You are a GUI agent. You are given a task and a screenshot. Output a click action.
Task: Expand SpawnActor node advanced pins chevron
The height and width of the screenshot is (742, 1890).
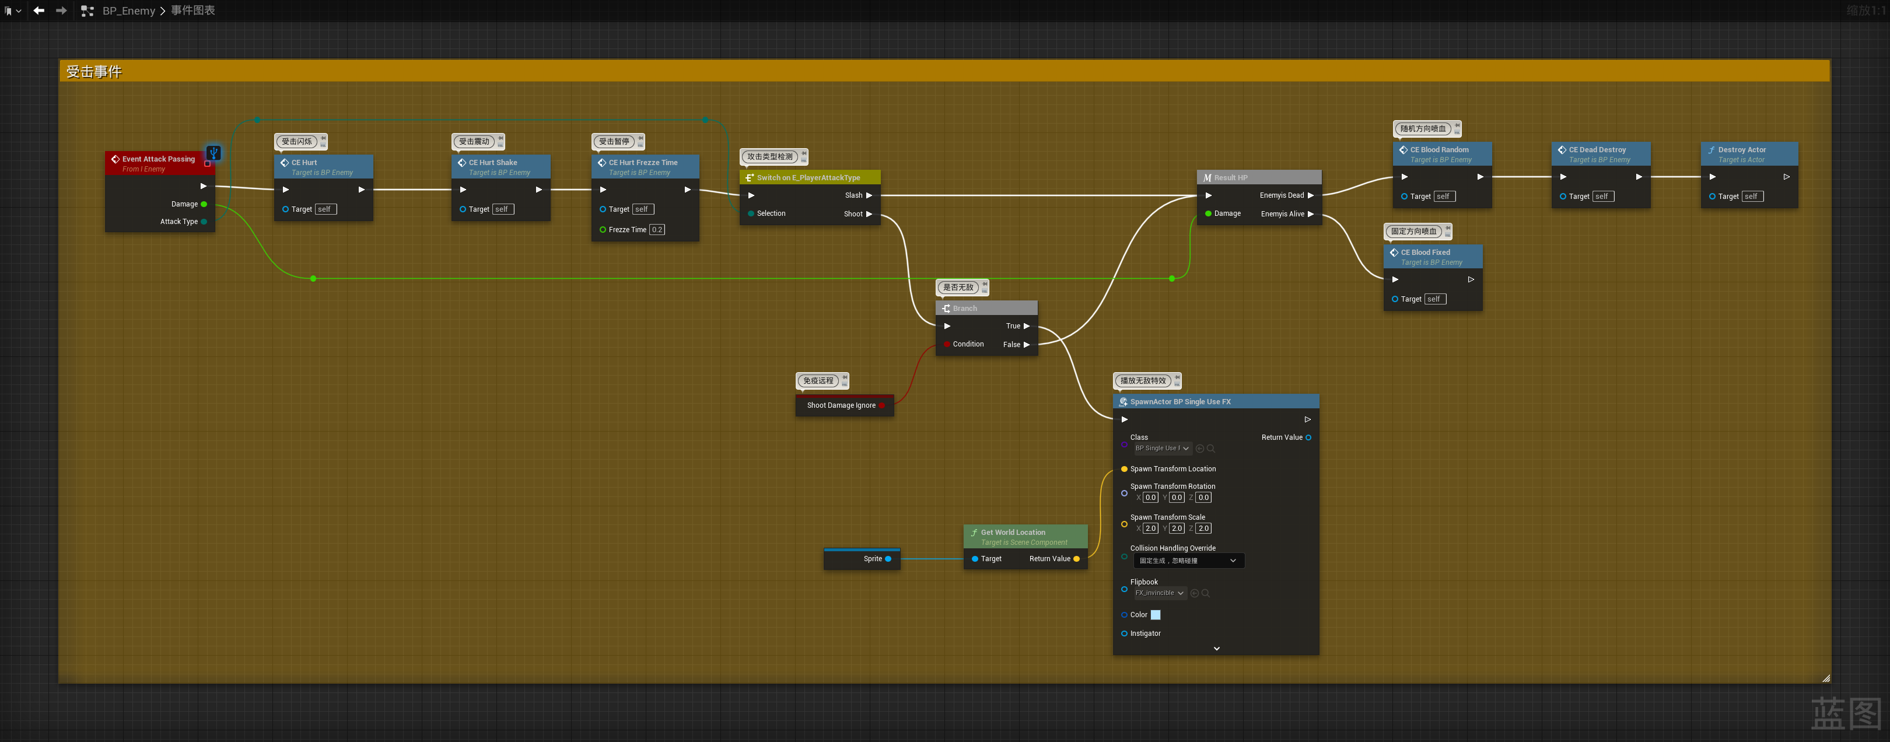click(1216, 648)
